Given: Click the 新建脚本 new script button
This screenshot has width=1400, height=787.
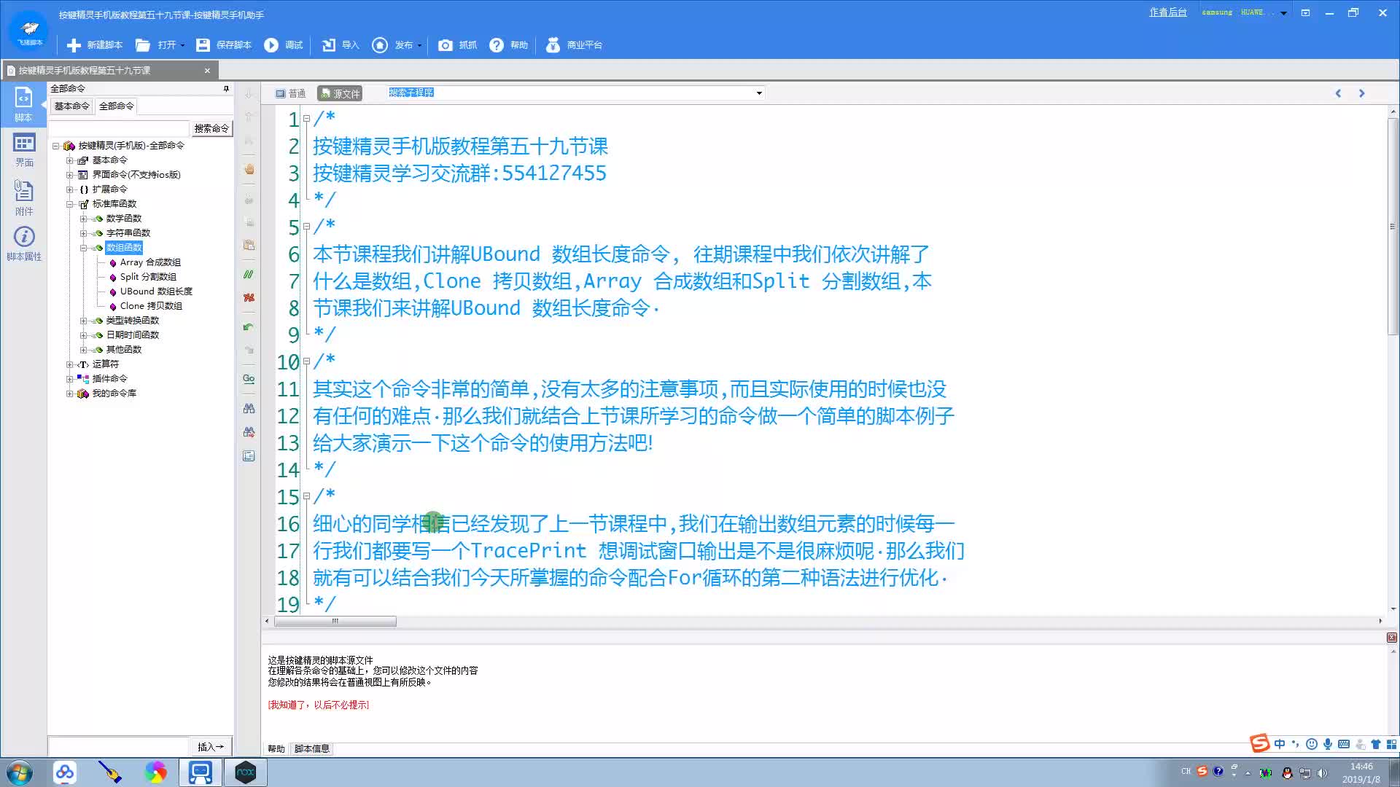Looking at the screenshot, I should (x=95, y=45).
